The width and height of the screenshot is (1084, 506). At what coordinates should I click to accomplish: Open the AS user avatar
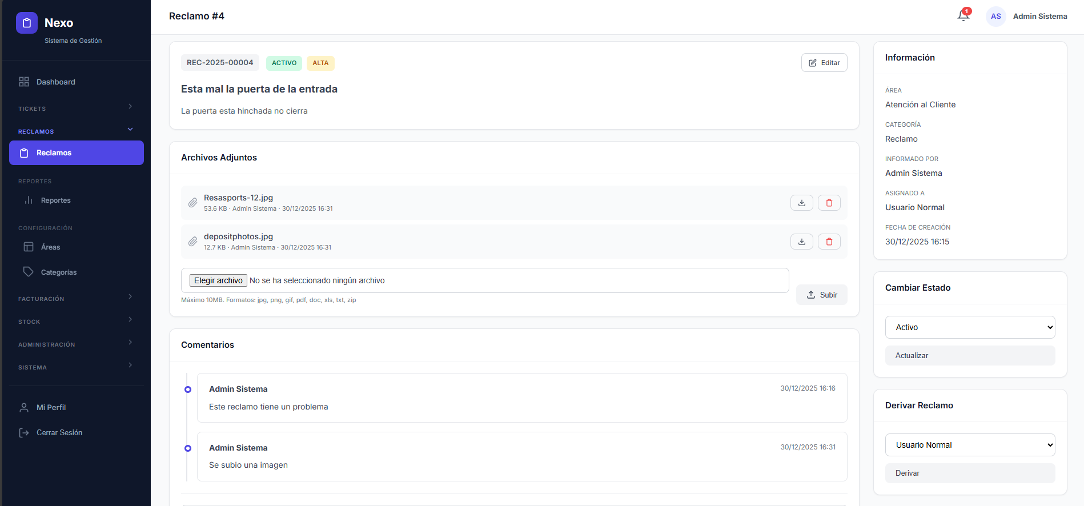coord(995,17)
